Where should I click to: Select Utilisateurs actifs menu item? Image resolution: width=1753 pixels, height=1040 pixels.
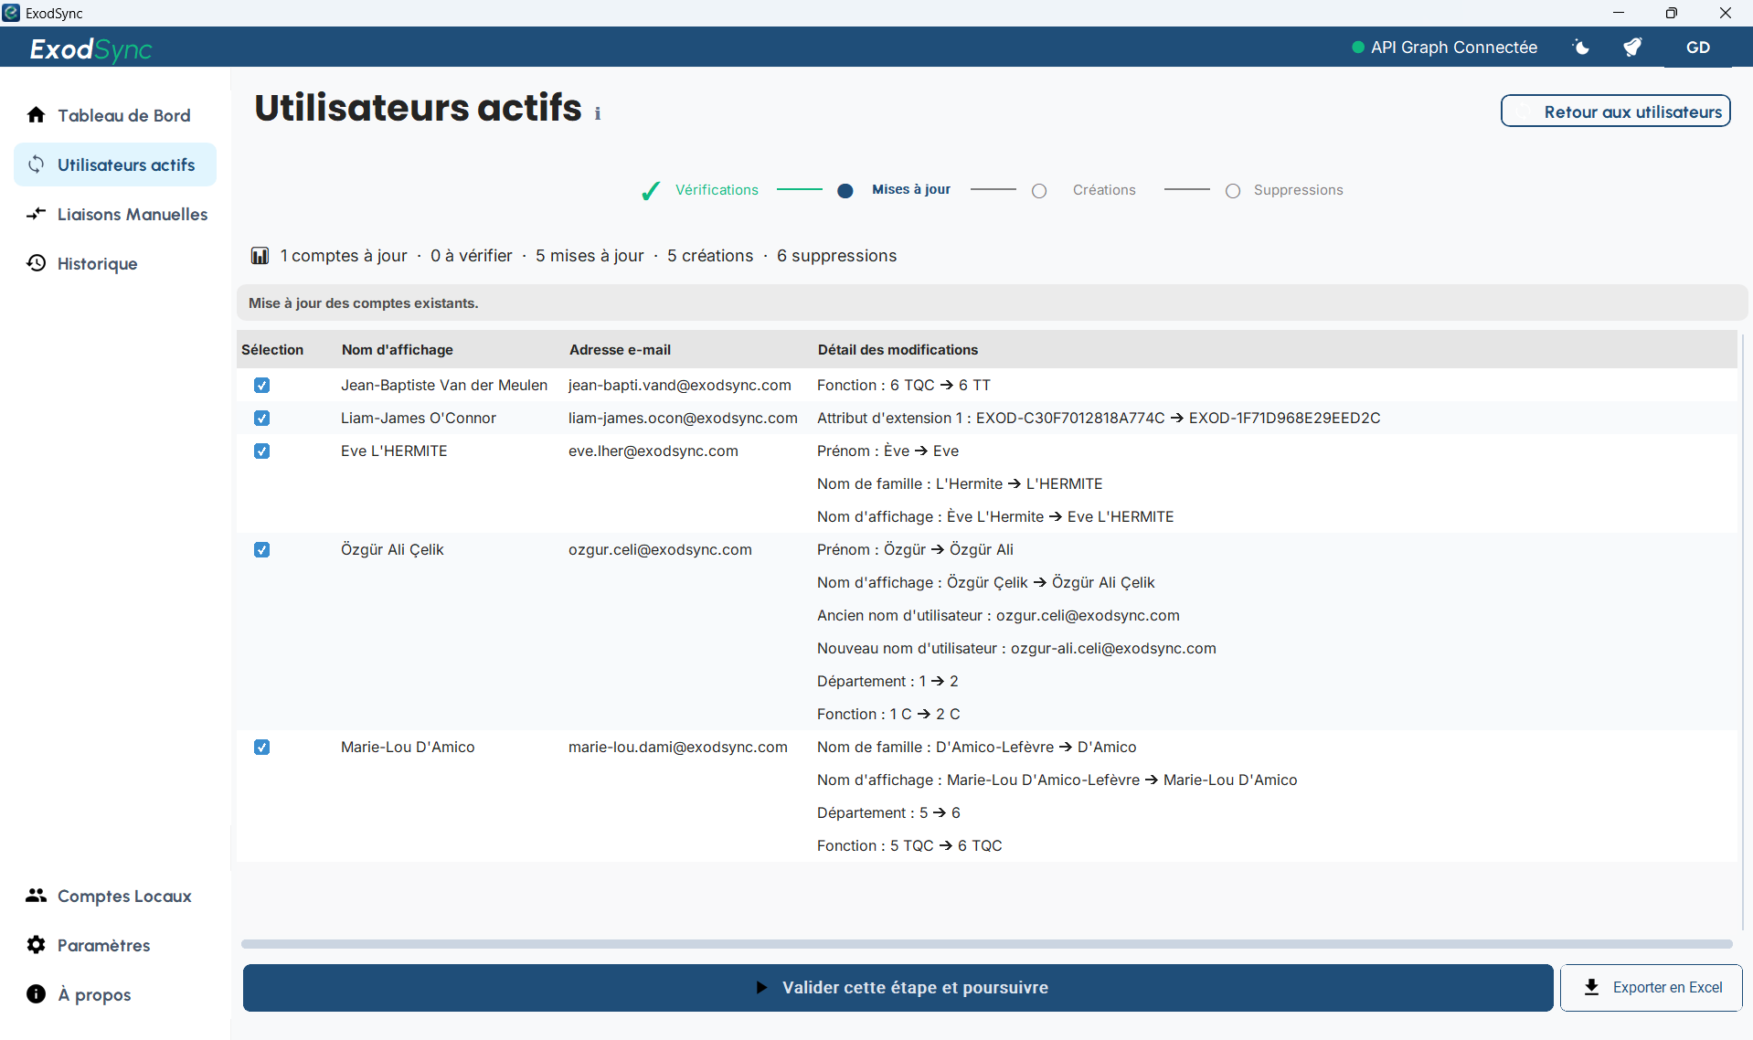[113, 164]
